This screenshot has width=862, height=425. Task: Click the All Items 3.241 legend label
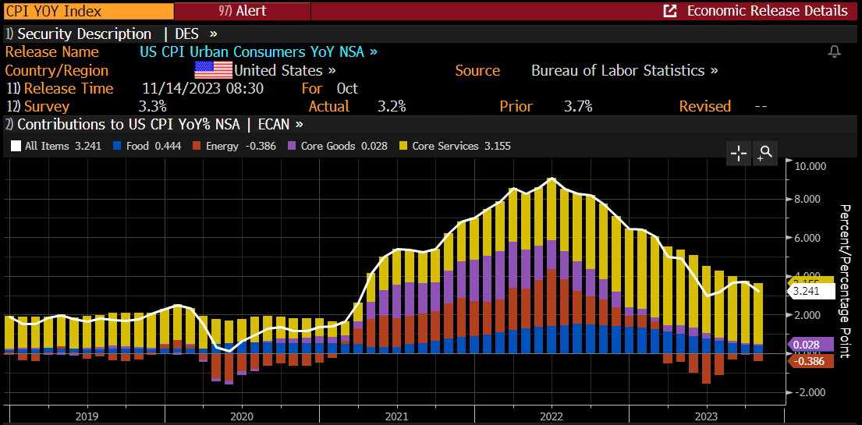(x=63, y=147)
